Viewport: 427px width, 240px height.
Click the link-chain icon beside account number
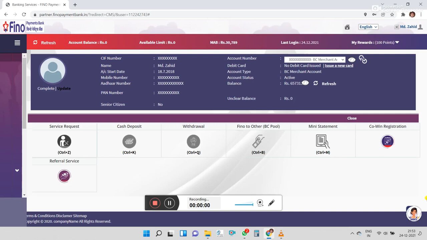(x=363, y=59)
